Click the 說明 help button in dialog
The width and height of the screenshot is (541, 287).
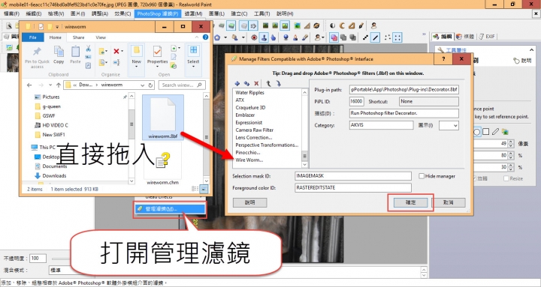click(249, 202)
